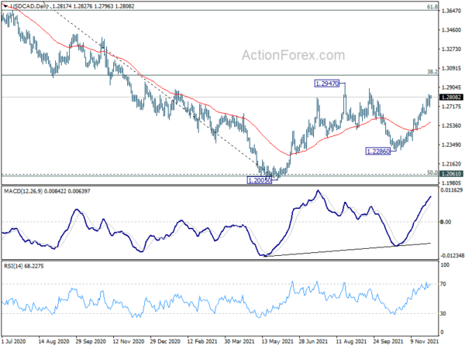Click the 12 Nov 2020 date label
Screen dimensions: 465x348
click(x=128, y=342)
